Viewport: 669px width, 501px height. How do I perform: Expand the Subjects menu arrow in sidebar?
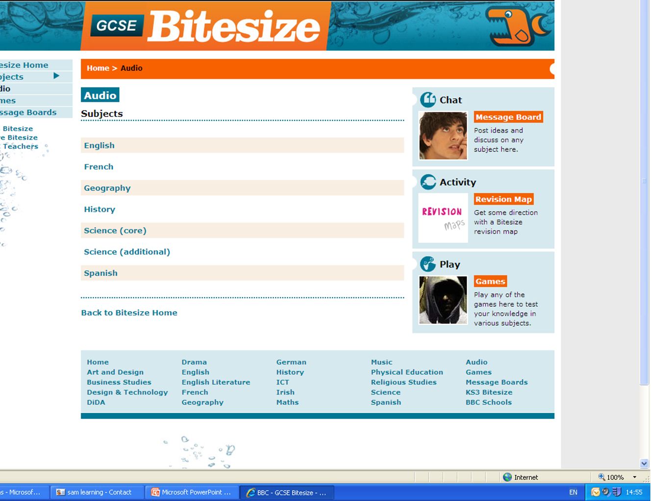(56, 76)
